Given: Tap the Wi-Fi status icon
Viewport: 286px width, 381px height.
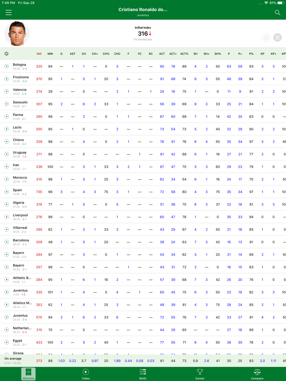Looking at the screenshot, I should point(266,3).
